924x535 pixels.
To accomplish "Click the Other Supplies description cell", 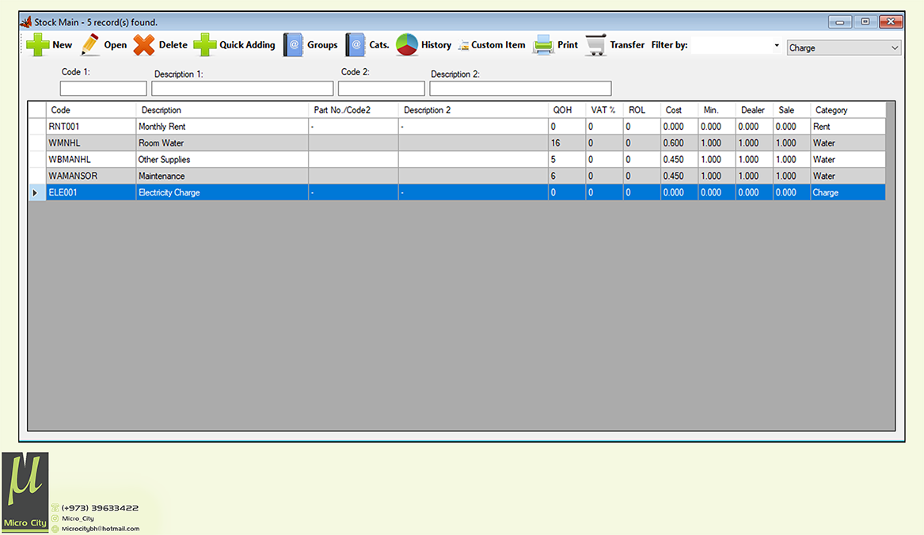I will [x=222, y=160].
